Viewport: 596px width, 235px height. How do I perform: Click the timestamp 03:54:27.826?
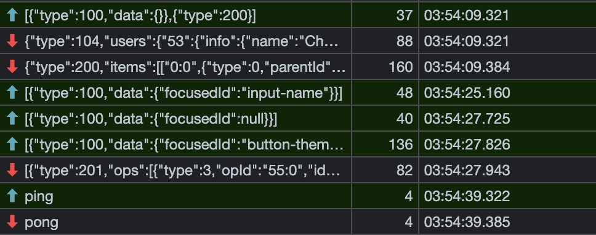pos(467,145)
